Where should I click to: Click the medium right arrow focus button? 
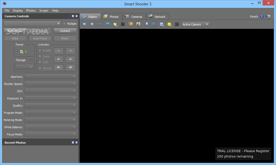70,59
